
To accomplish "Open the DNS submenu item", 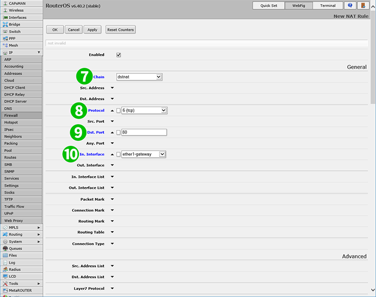I will [x=22, y=109].
